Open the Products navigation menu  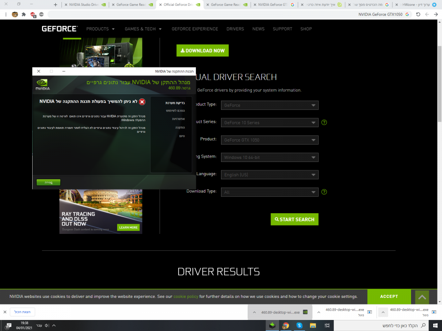pos(100,29)
